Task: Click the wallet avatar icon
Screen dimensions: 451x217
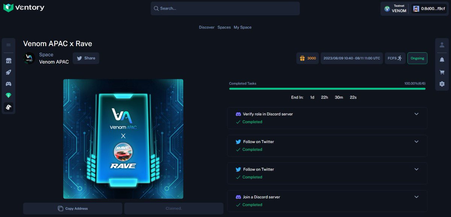Action: point(416,9)
